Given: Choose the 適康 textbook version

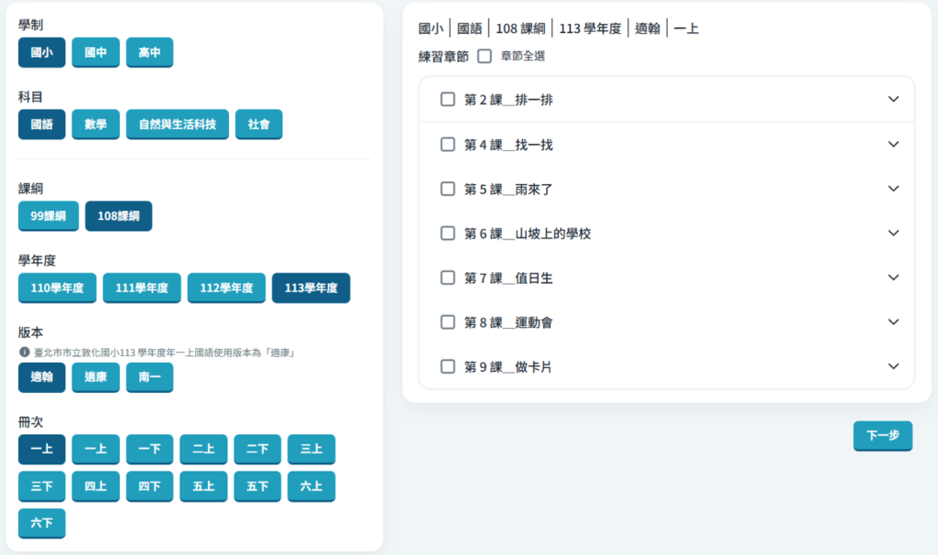Looking at the screenshot, I should [96, 376].
